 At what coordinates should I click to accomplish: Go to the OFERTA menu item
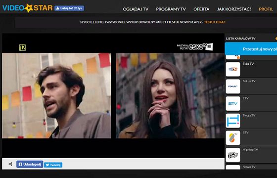(201, 9)
